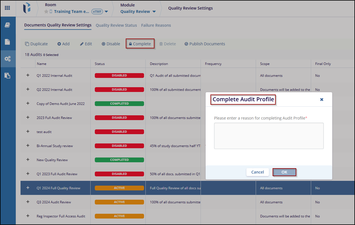Click the favorite star beside room name
Image resolution: width=355 pixels, height=225 pixels.
click(x=46, y=12)
